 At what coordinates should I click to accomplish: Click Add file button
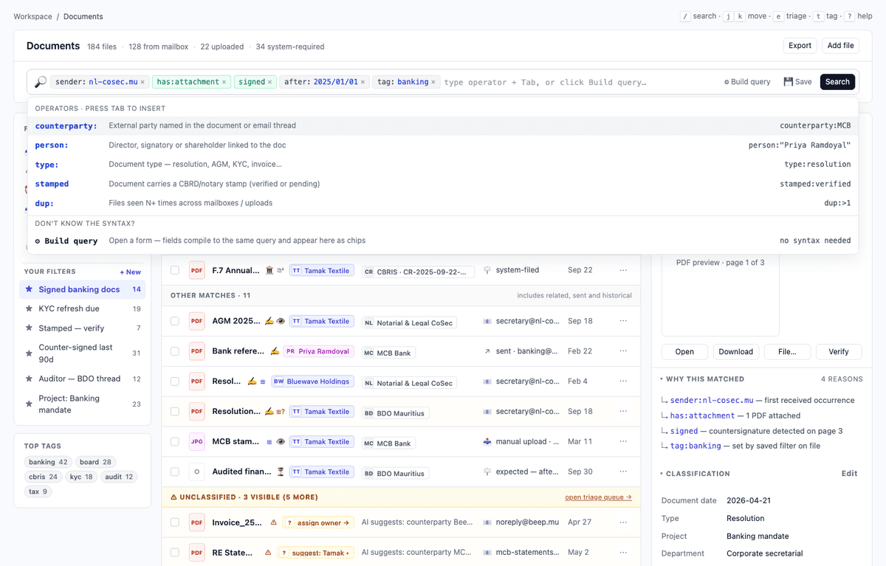click(840, 46)
